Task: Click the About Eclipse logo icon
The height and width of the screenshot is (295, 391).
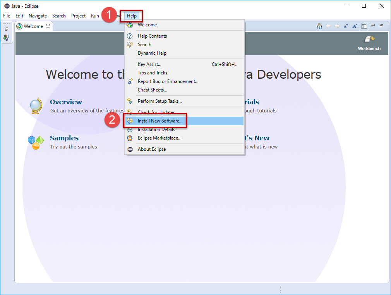Action: [130, 149]
